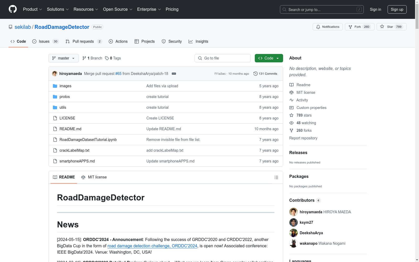Open wakanapo contributor avatar

(294, 243)
